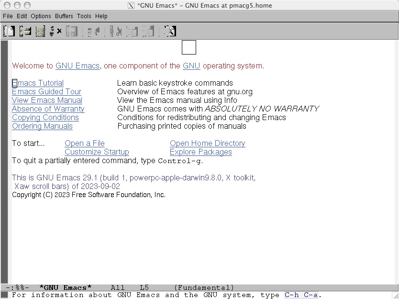This screenshot has height=299, width=399.
Task: Click the Search magnifier toolbar icon
Action: pyautogui.click(x=170, y=31)
